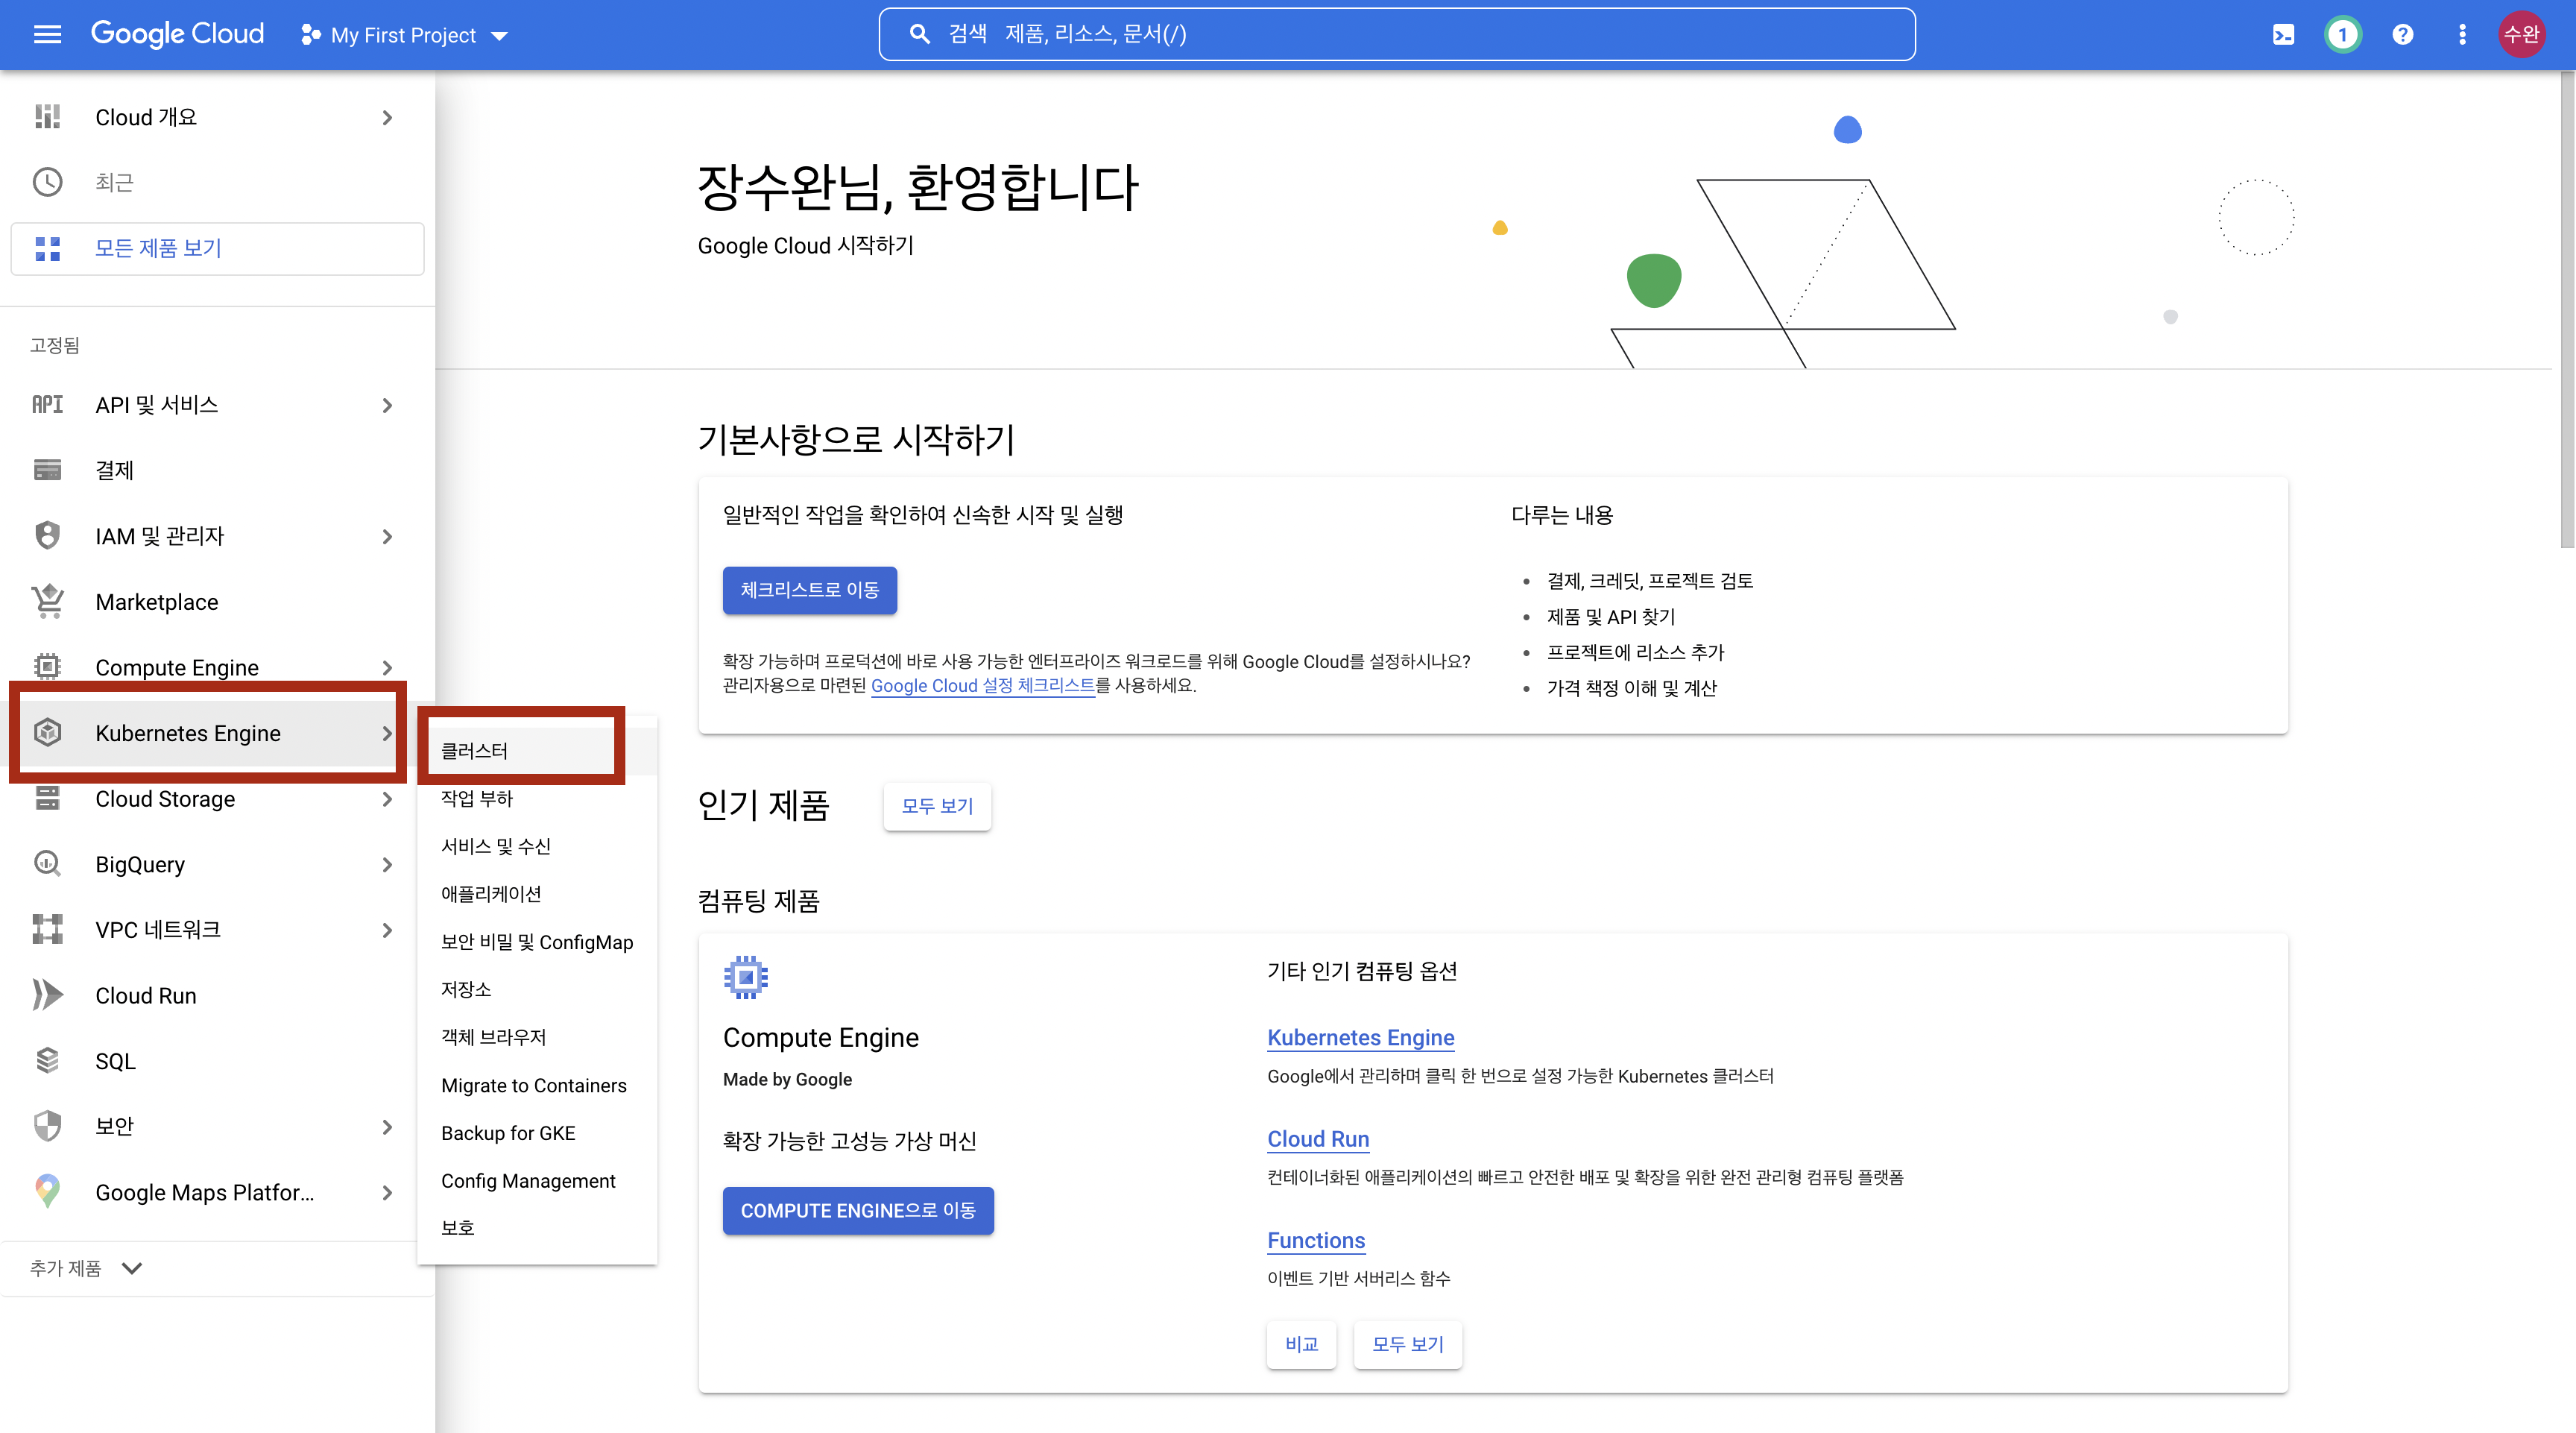Click the IAM shield icon

47,535
